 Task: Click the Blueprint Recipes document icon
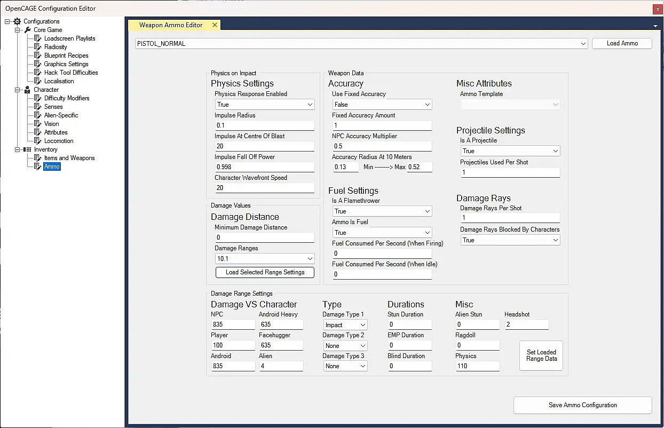tap(38, 56)
